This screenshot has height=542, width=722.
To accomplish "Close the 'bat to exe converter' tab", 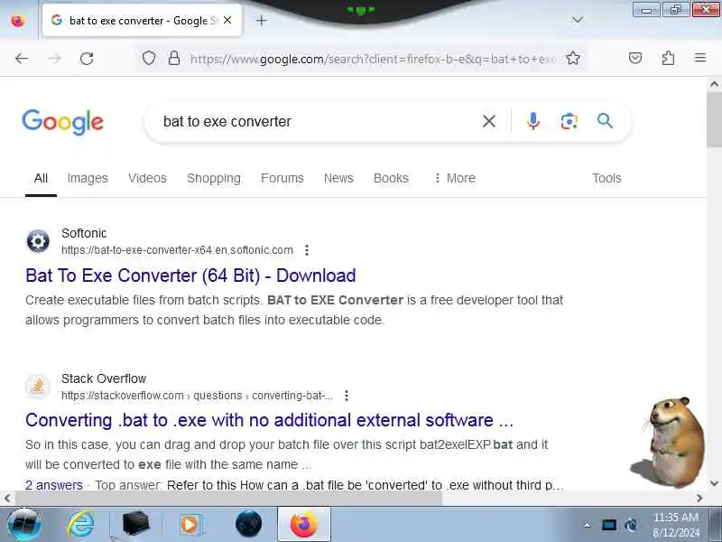I will coord(227,20).
